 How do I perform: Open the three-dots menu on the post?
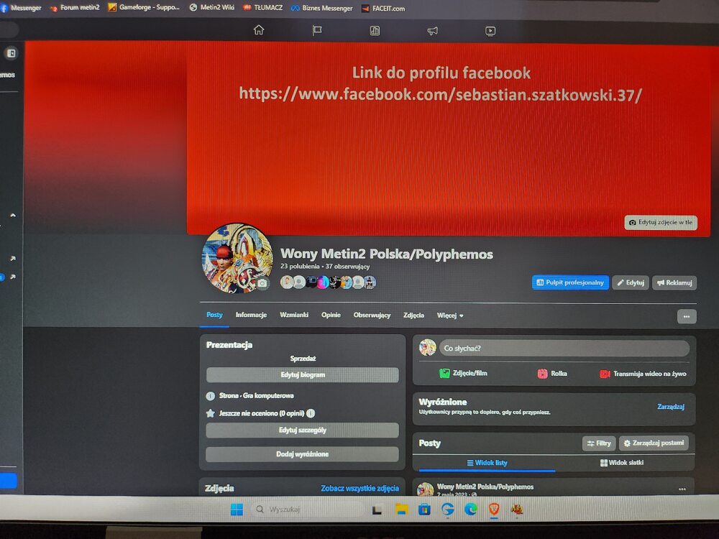[x=682, y=489]
